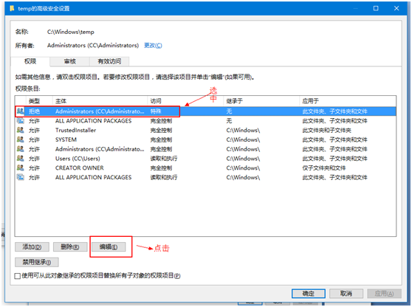Click the user icon next to TrustedInstaller
This screenshot has height=307, width=412.
tap(20, 131)
